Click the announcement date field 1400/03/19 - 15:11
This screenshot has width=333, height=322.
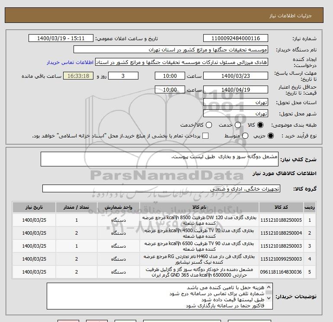click(x=61, y=38)
